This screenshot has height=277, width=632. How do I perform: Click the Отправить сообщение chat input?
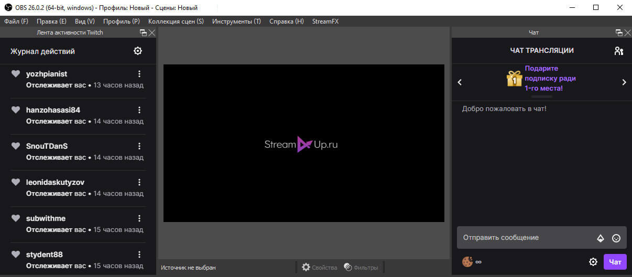pos(542,238)
